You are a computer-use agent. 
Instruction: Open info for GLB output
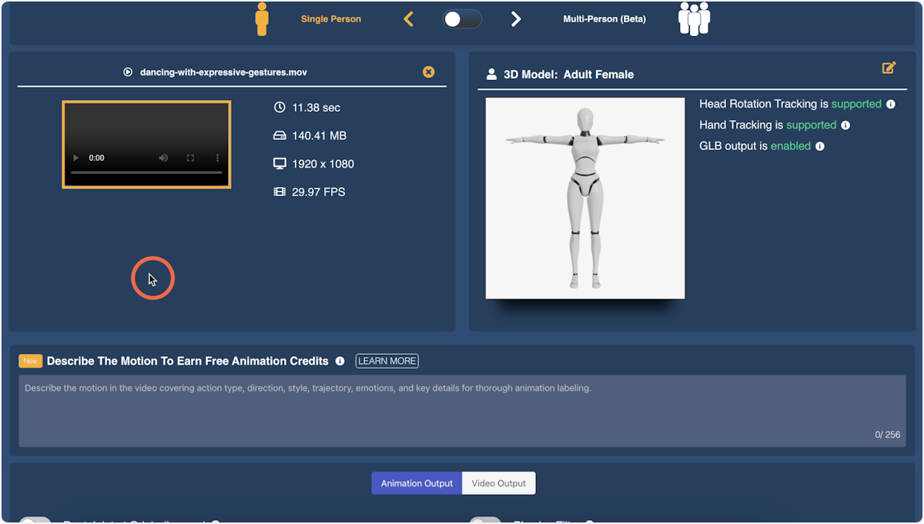[820, 146]
